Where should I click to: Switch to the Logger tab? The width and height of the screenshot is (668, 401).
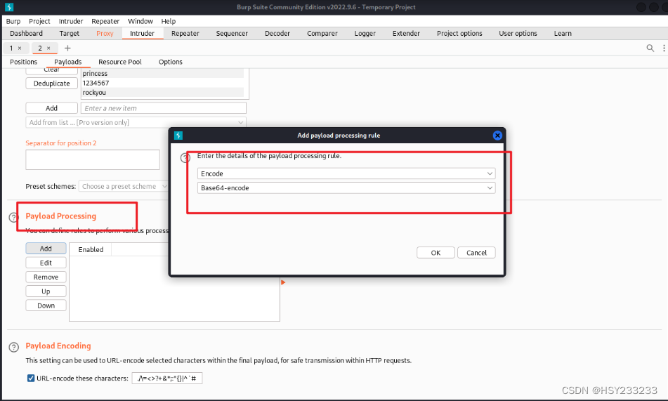(x=365, y=33)
